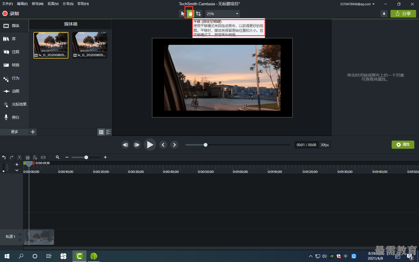This screenshot has width=419, height=262.
Task: Open the 旁白 voice narration panel
Action: pyautogui.click(x=15, y=117)
